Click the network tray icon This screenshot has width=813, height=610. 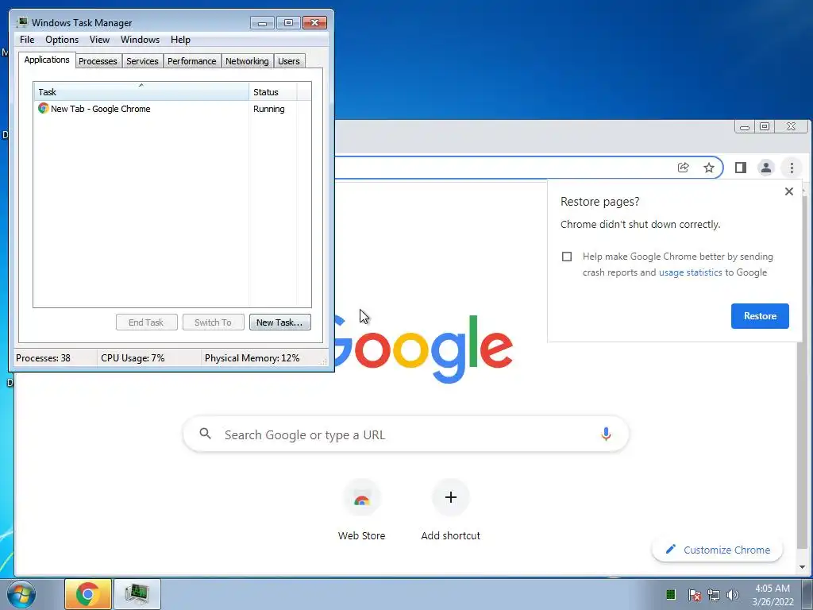714,595
